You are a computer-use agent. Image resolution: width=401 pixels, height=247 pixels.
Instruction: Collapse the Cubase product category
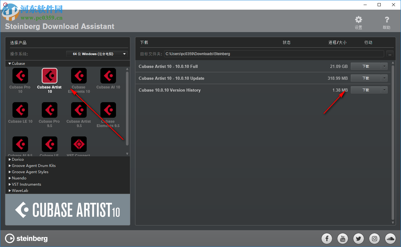pos(10,63)
